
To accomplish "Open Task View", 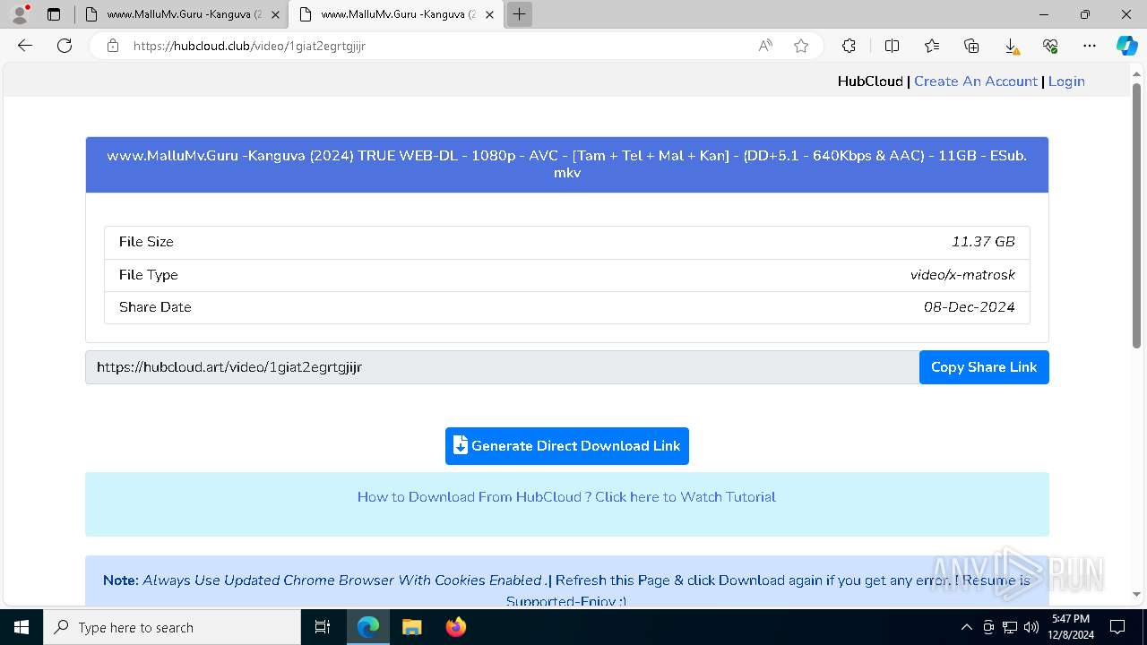I will 323,627.
